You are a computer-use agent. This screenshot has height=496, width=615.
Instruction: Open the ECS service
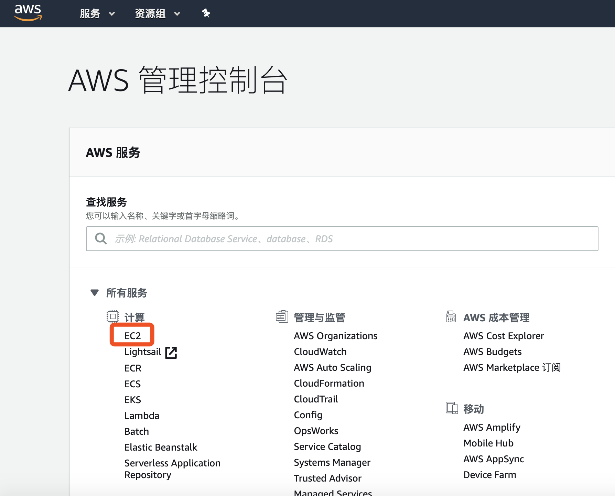click(x=132, y=384)
